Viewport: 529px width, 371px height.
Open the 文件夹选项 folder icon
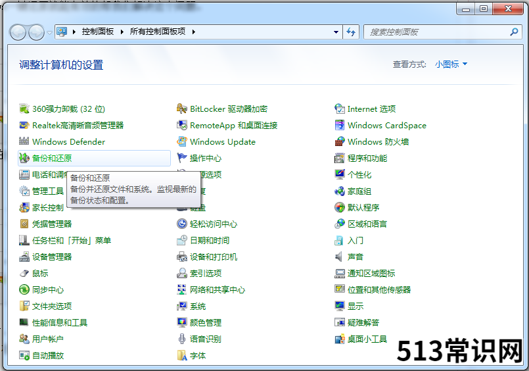click(x=24, y=306)
